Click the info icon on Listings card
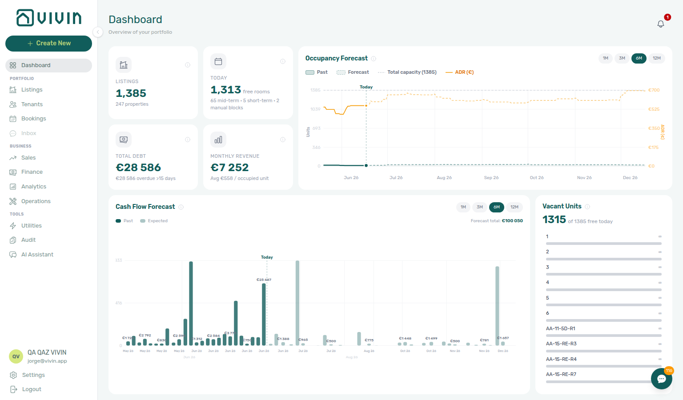The width and height of the screenshot is (683, 400). tap(188, 65)
